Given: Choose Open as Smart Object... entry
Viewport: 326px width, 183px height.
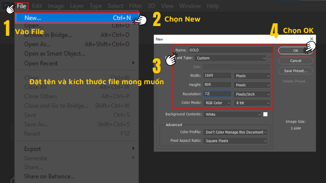Looking at the screenshot, I should pyautogui.click(x=77, y=54).
